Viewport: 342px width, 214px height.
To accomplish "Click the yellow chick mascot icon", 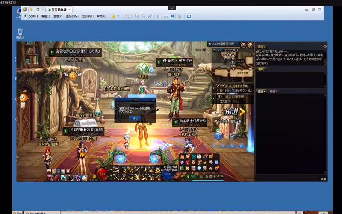I will pos(24,97).
